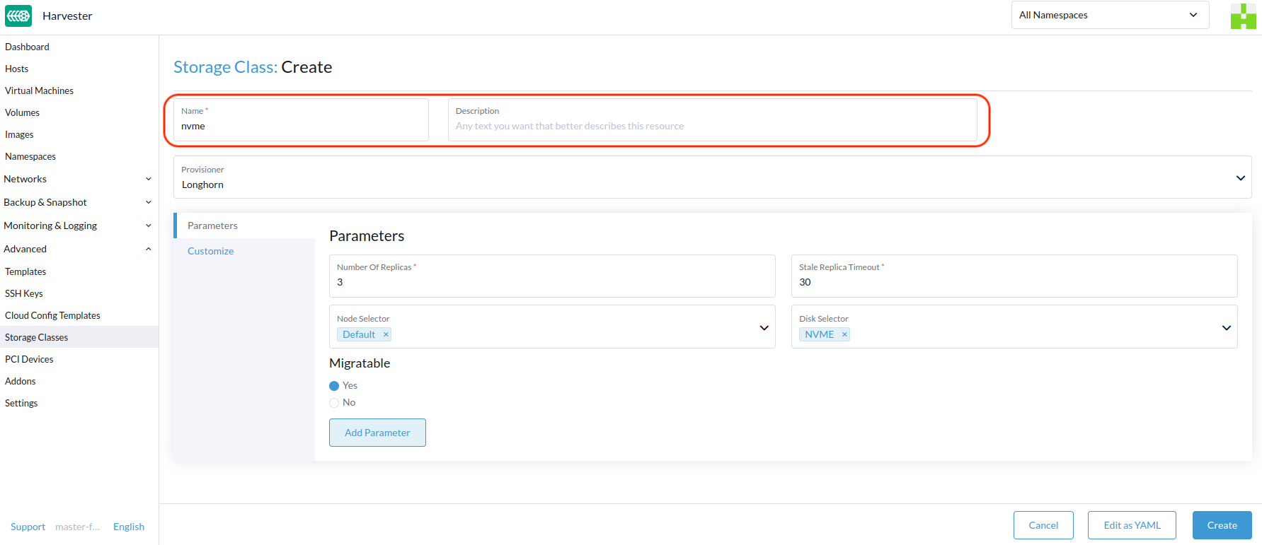The image size is (1262, 545).
Task: Click the Harvester logo icon
Action: tap(18, 16)
